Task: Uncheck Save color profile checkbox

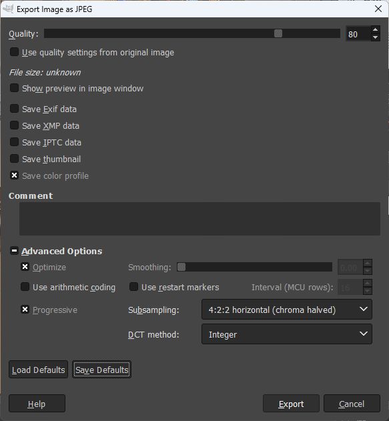Action: 14,175
